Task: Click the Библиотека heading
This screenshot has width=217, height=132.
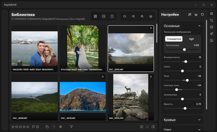Action: (23, 15)
